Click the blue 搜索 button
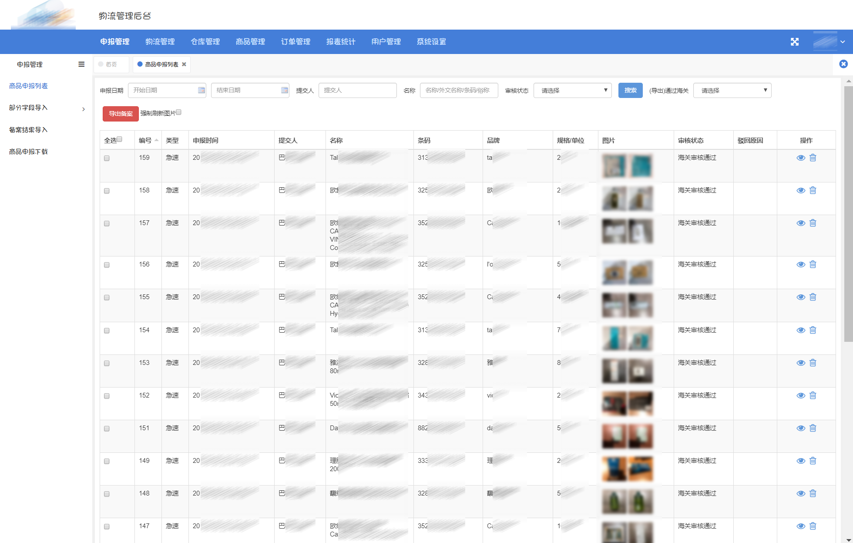 coord(630,90)
